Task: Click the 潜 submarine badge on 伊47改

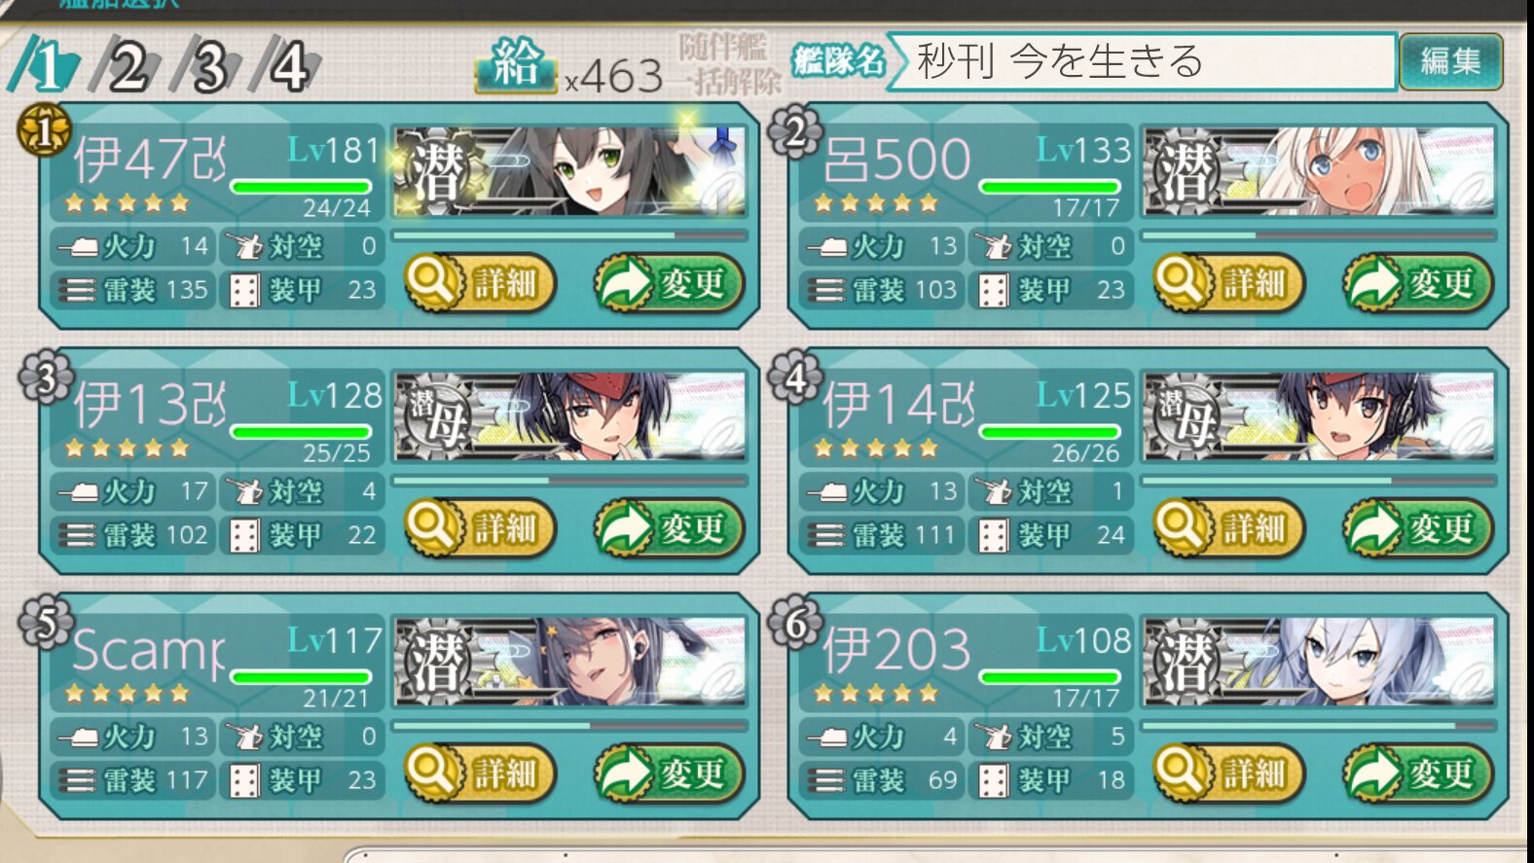Action: (x=436, y=173)
